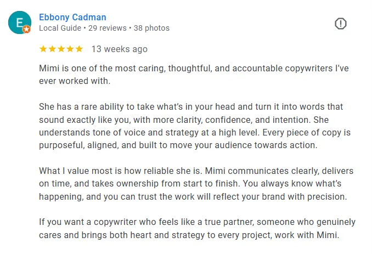Select the third yellow rating star

pyautogui.click(x=61, y=49)
